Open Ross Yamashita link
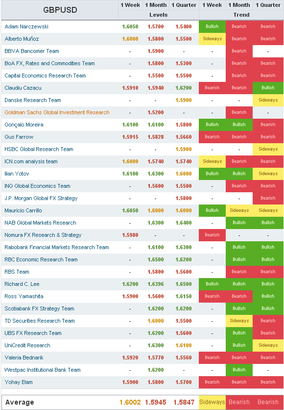The image size is (284, 410). pos(24,297)
